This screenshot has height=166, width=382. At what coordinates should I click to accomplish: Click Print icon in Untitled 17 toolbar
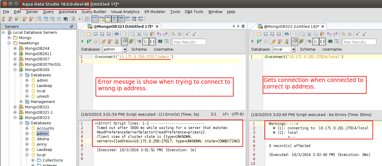pos(117,34)
